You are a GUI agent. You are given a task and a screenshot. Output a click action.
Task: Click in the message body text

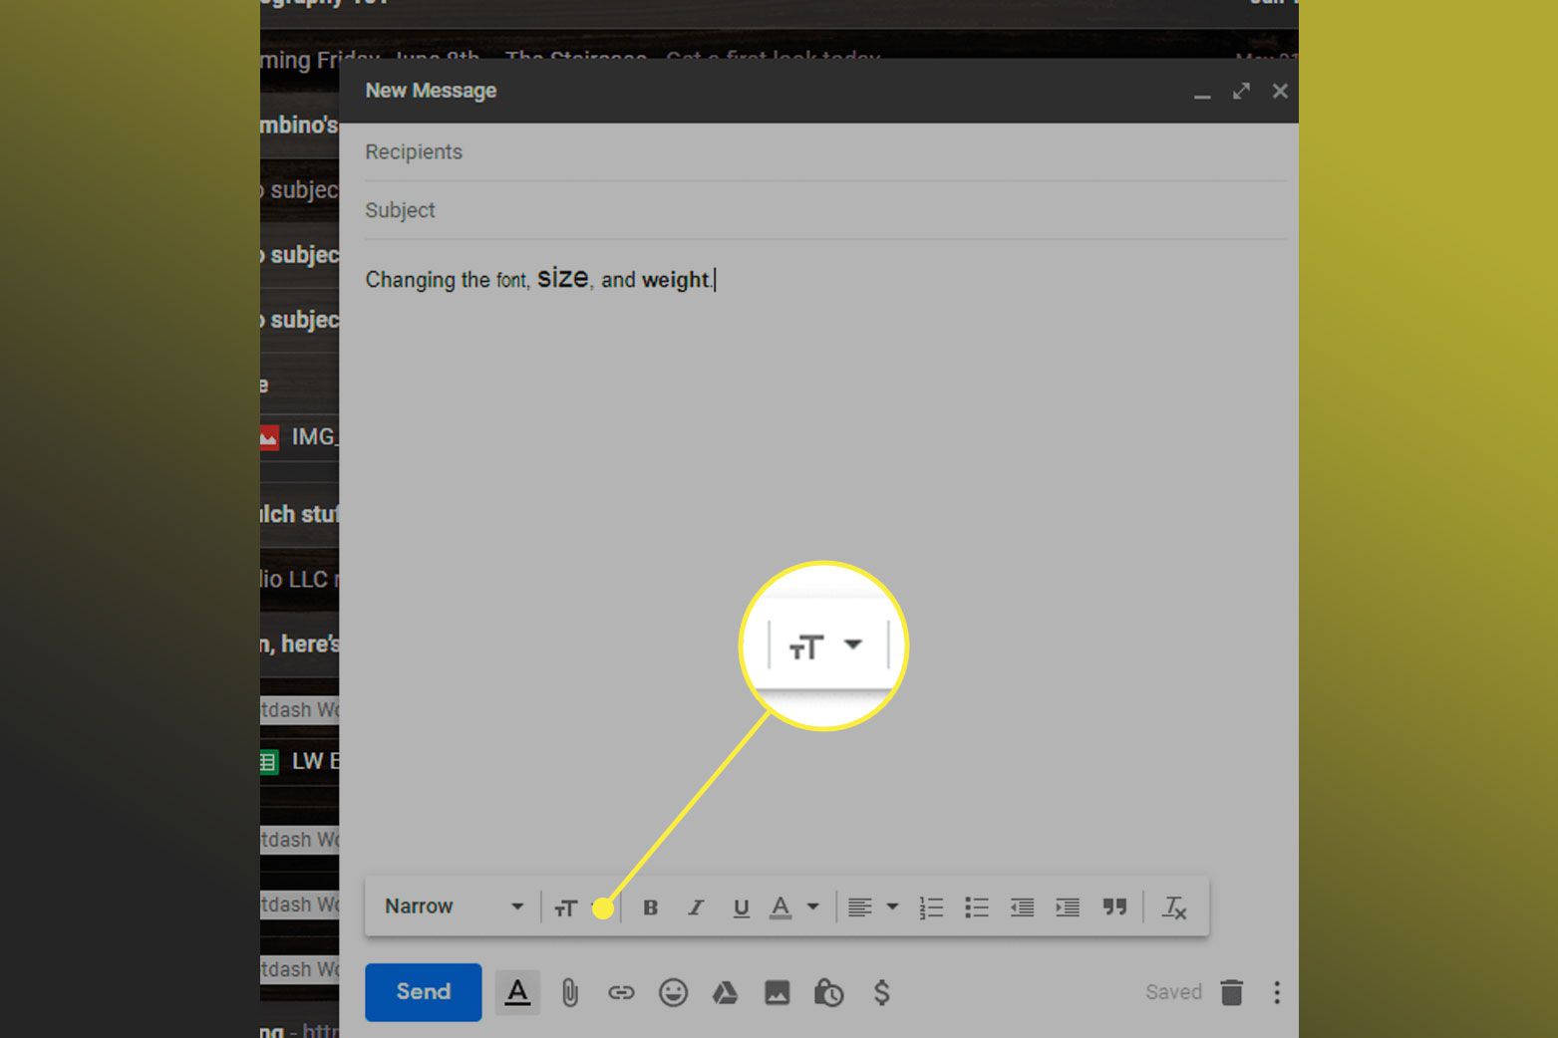tap(538, 279)
